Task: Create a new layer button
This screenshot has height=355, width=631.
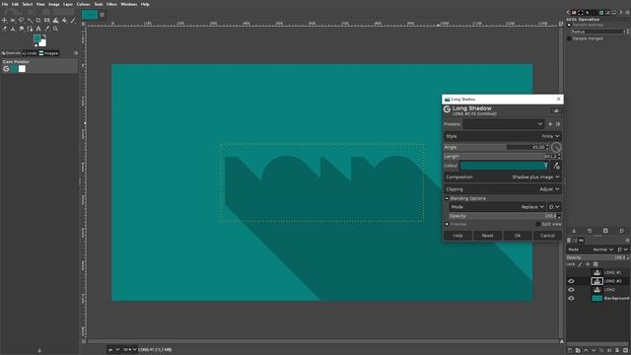Action: [x=570, y=350]
